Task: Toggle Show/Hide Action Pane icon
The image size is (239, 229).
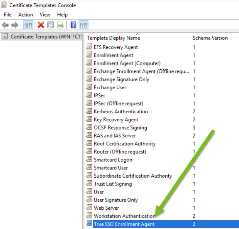Action: tap(83, 25)
